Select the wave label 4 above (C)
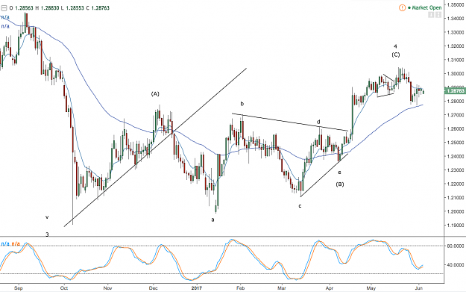466x292 pixels. [x=395, y=46]
